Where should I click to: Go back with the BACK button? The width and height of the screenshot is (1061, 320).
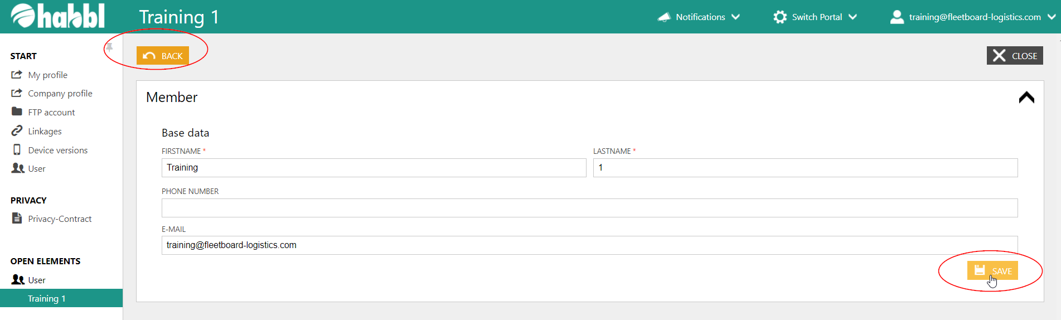163,56
